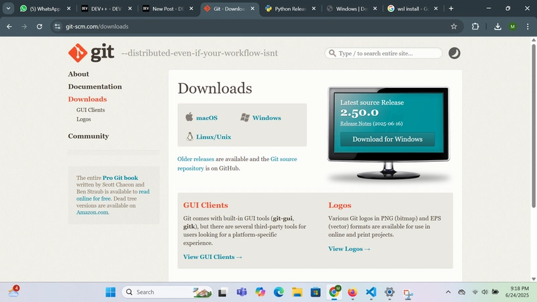Open the Release Notes link

click(356, 123)
